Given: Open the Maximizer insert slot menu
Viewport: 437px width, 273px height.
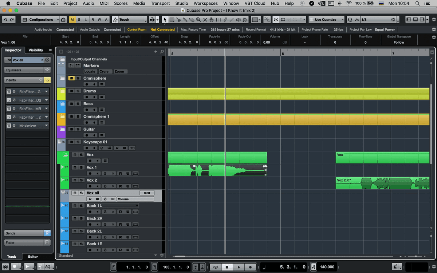Looking at the screenshot, I should (47, 126).
